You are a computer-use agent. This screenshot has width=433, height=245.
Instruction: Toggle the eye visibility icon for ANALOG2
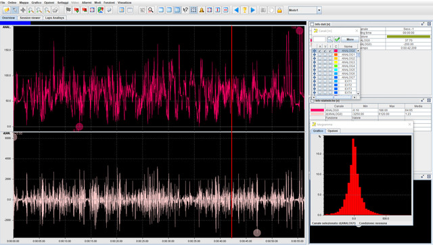(x=314, y=59)
